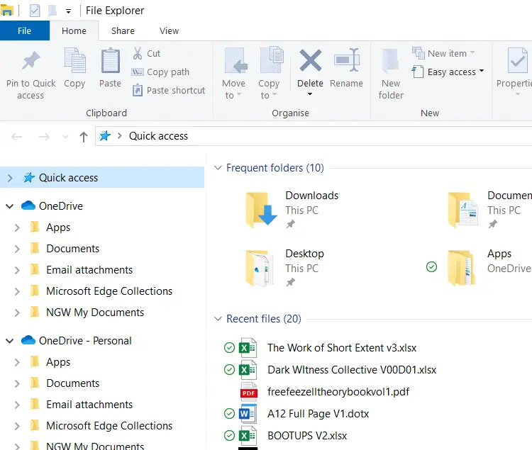This screenshot has width=532, height=450.
Task: Click the Paste clipboard icon
Action: pos(110,60)
